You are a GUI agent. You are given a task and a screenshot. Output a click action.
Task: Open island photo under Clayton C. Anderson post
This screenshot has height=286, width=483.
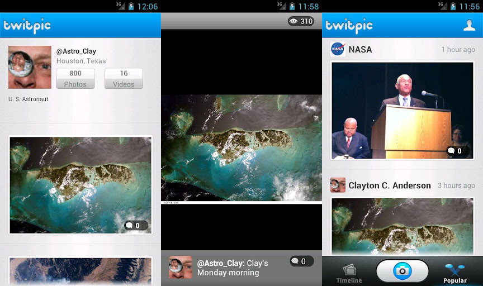[402, 226]
